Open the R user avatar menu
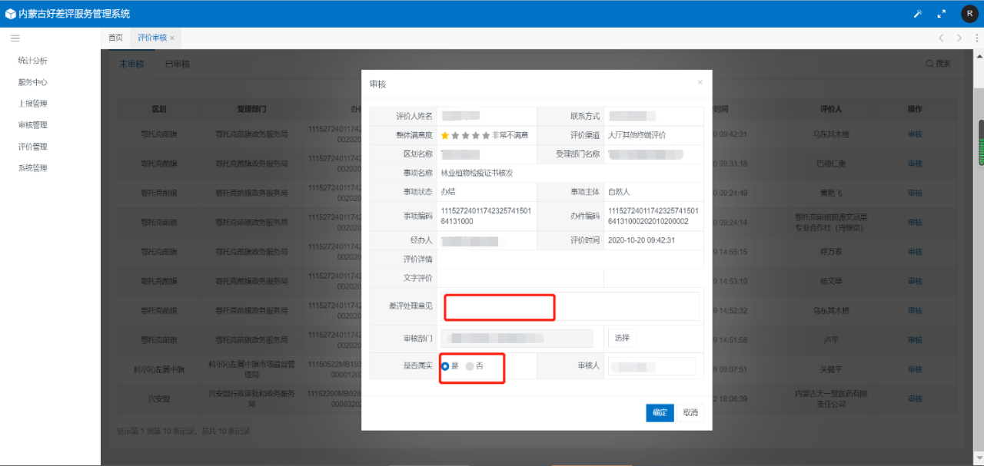Viewport: 984px width, 466px height. coord(969,14)
